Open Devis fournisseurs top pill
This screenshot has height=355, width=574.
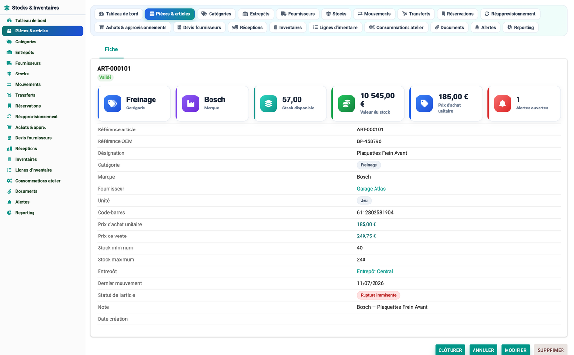click(x=199, y=27)
